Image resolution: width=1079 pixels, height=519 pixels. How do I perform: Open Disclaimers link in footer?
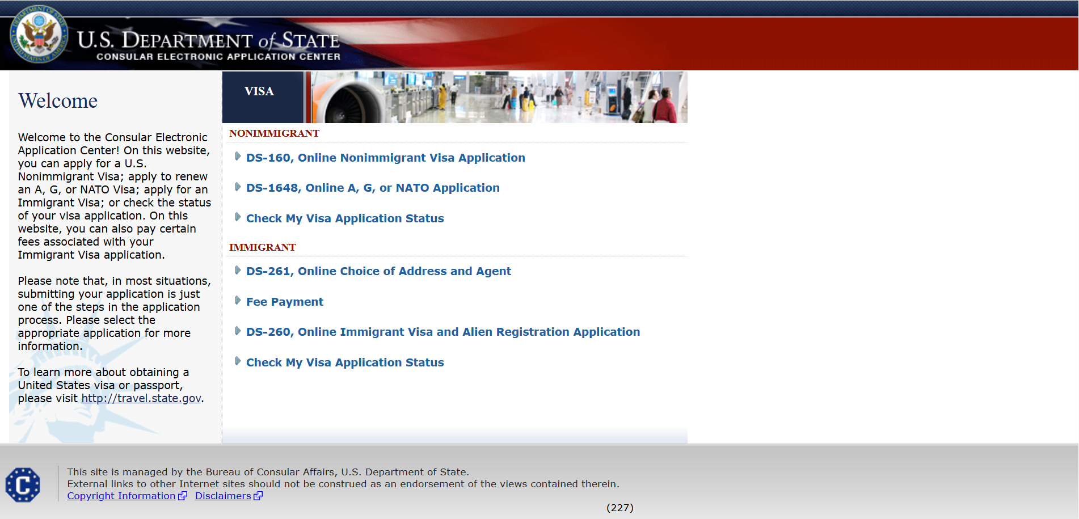(x=223, y=496)
